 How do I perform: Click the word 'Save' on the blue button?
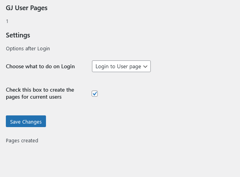pyautogui.click(x=15, y=122)
